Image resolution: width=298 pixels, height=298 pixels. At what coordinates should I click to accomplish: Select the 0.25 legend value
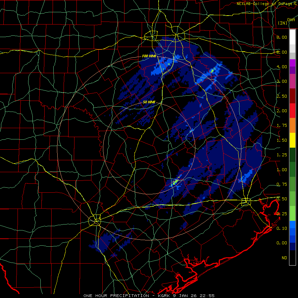point(282,214)
